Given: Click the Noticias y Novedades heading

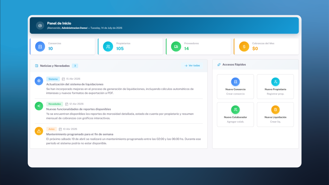Looking at the screenshot, I should pyautogui.click(x=55, y=66).
